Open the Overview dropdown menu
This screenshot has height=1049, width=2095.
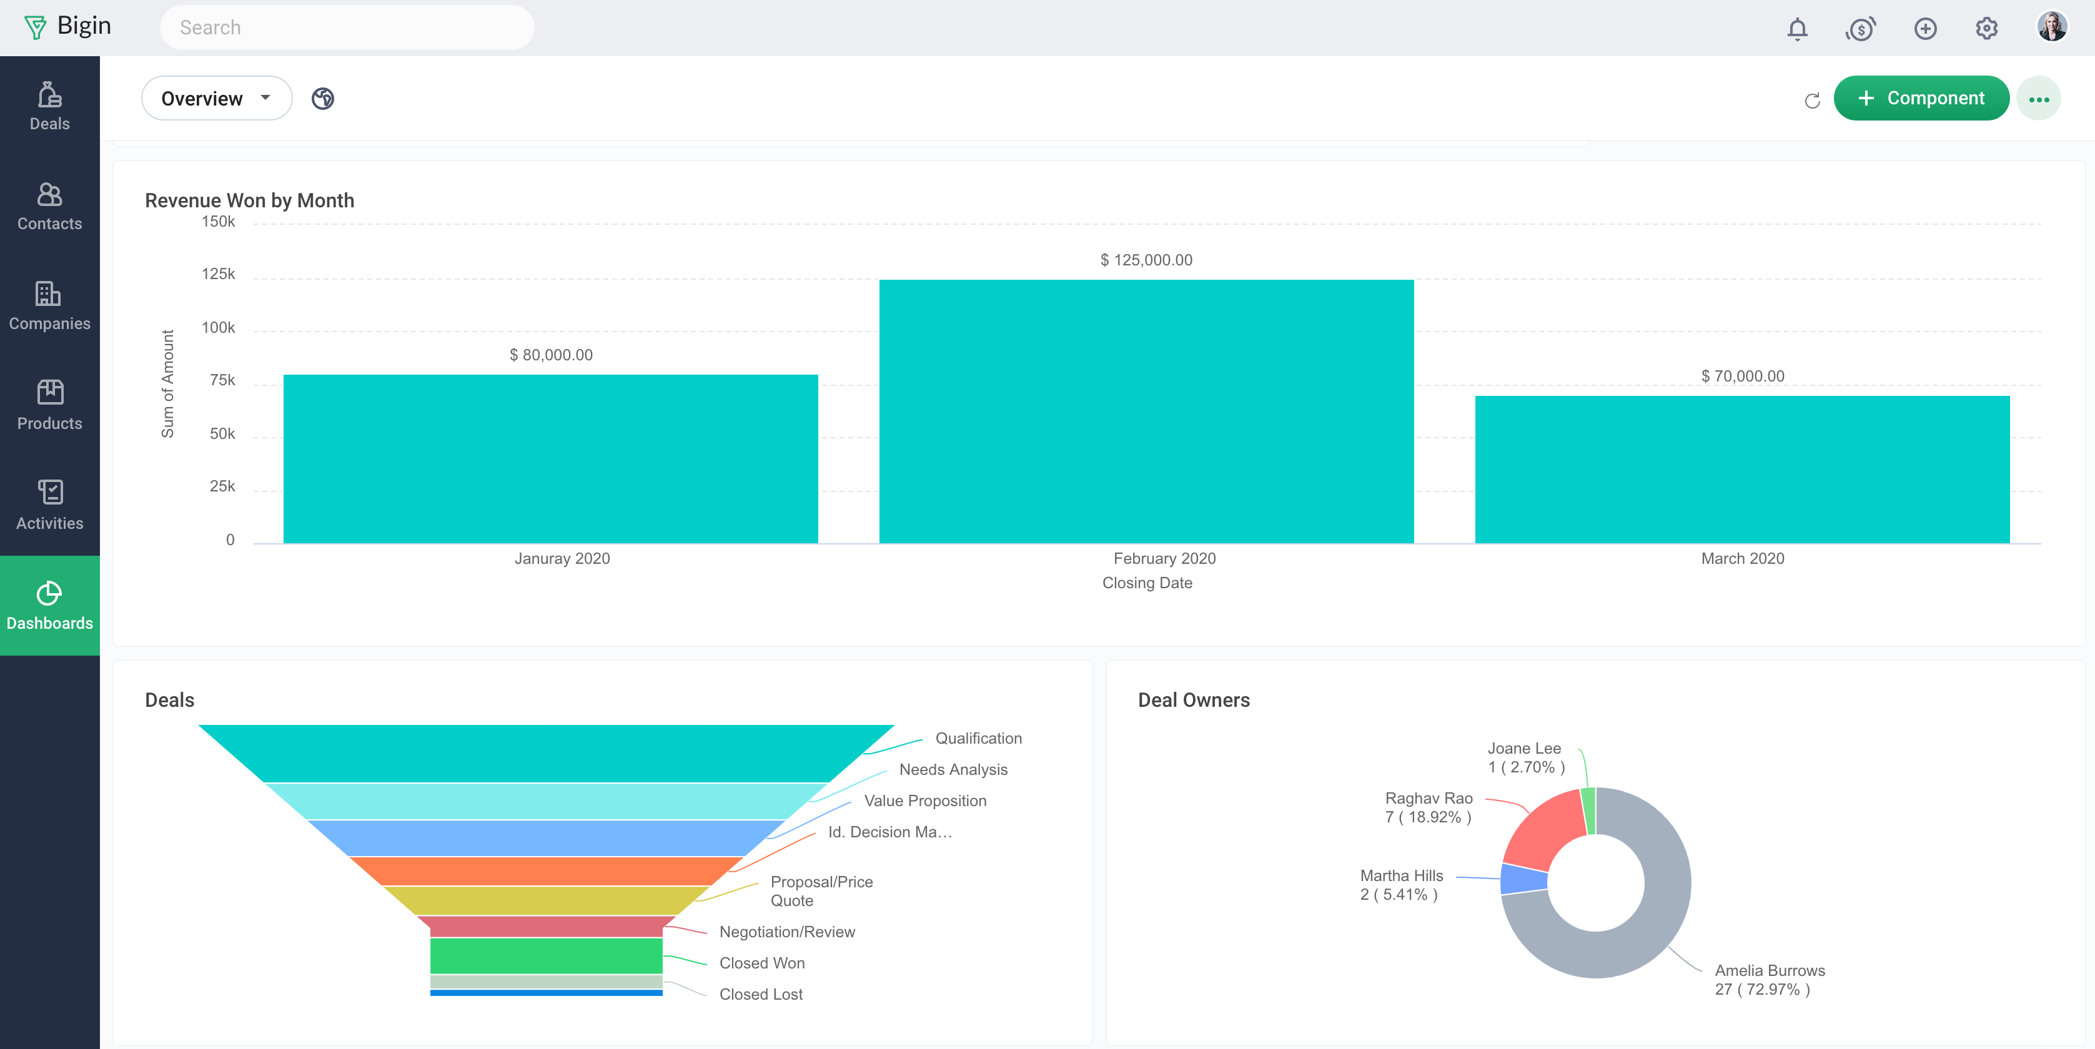click(215, 97)
